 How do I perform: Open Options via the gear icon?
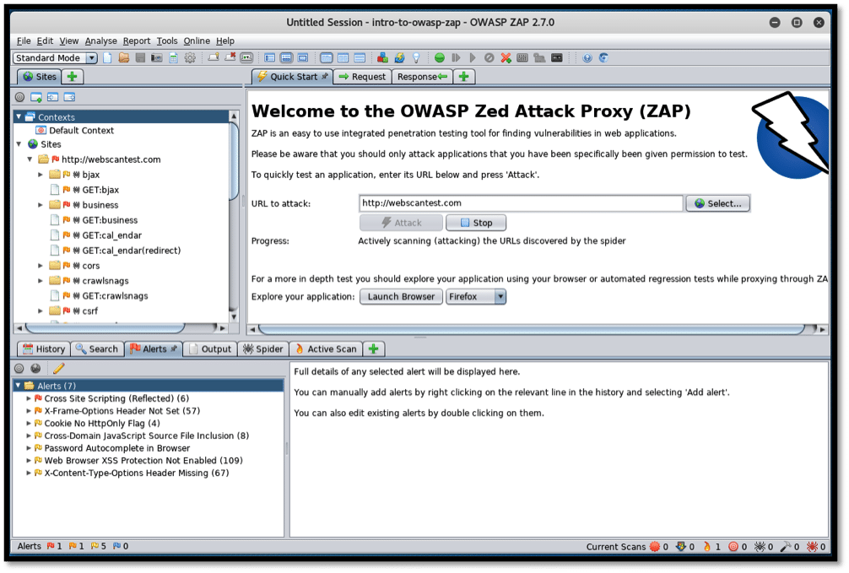pos(190,58)
